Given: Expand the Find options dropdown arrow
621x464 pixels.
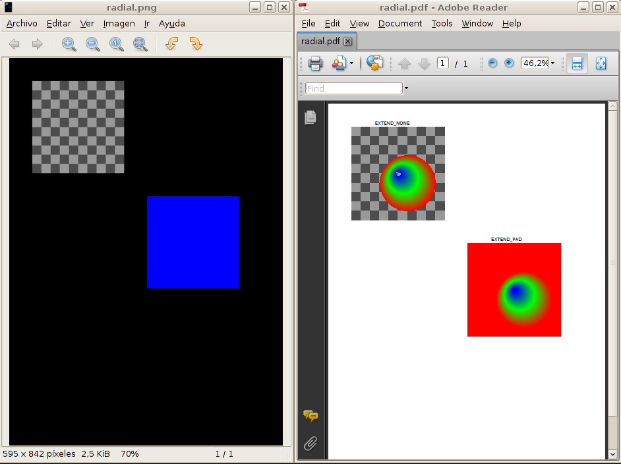Looking at the screenshot, I should pyautogui.click(x=406, y=88).
